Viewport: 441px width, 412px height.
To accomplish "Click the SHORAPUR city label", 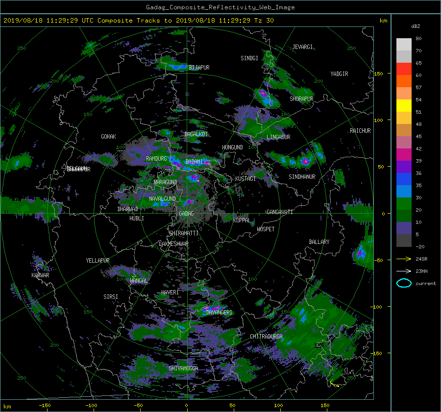I will coord(301,99).
